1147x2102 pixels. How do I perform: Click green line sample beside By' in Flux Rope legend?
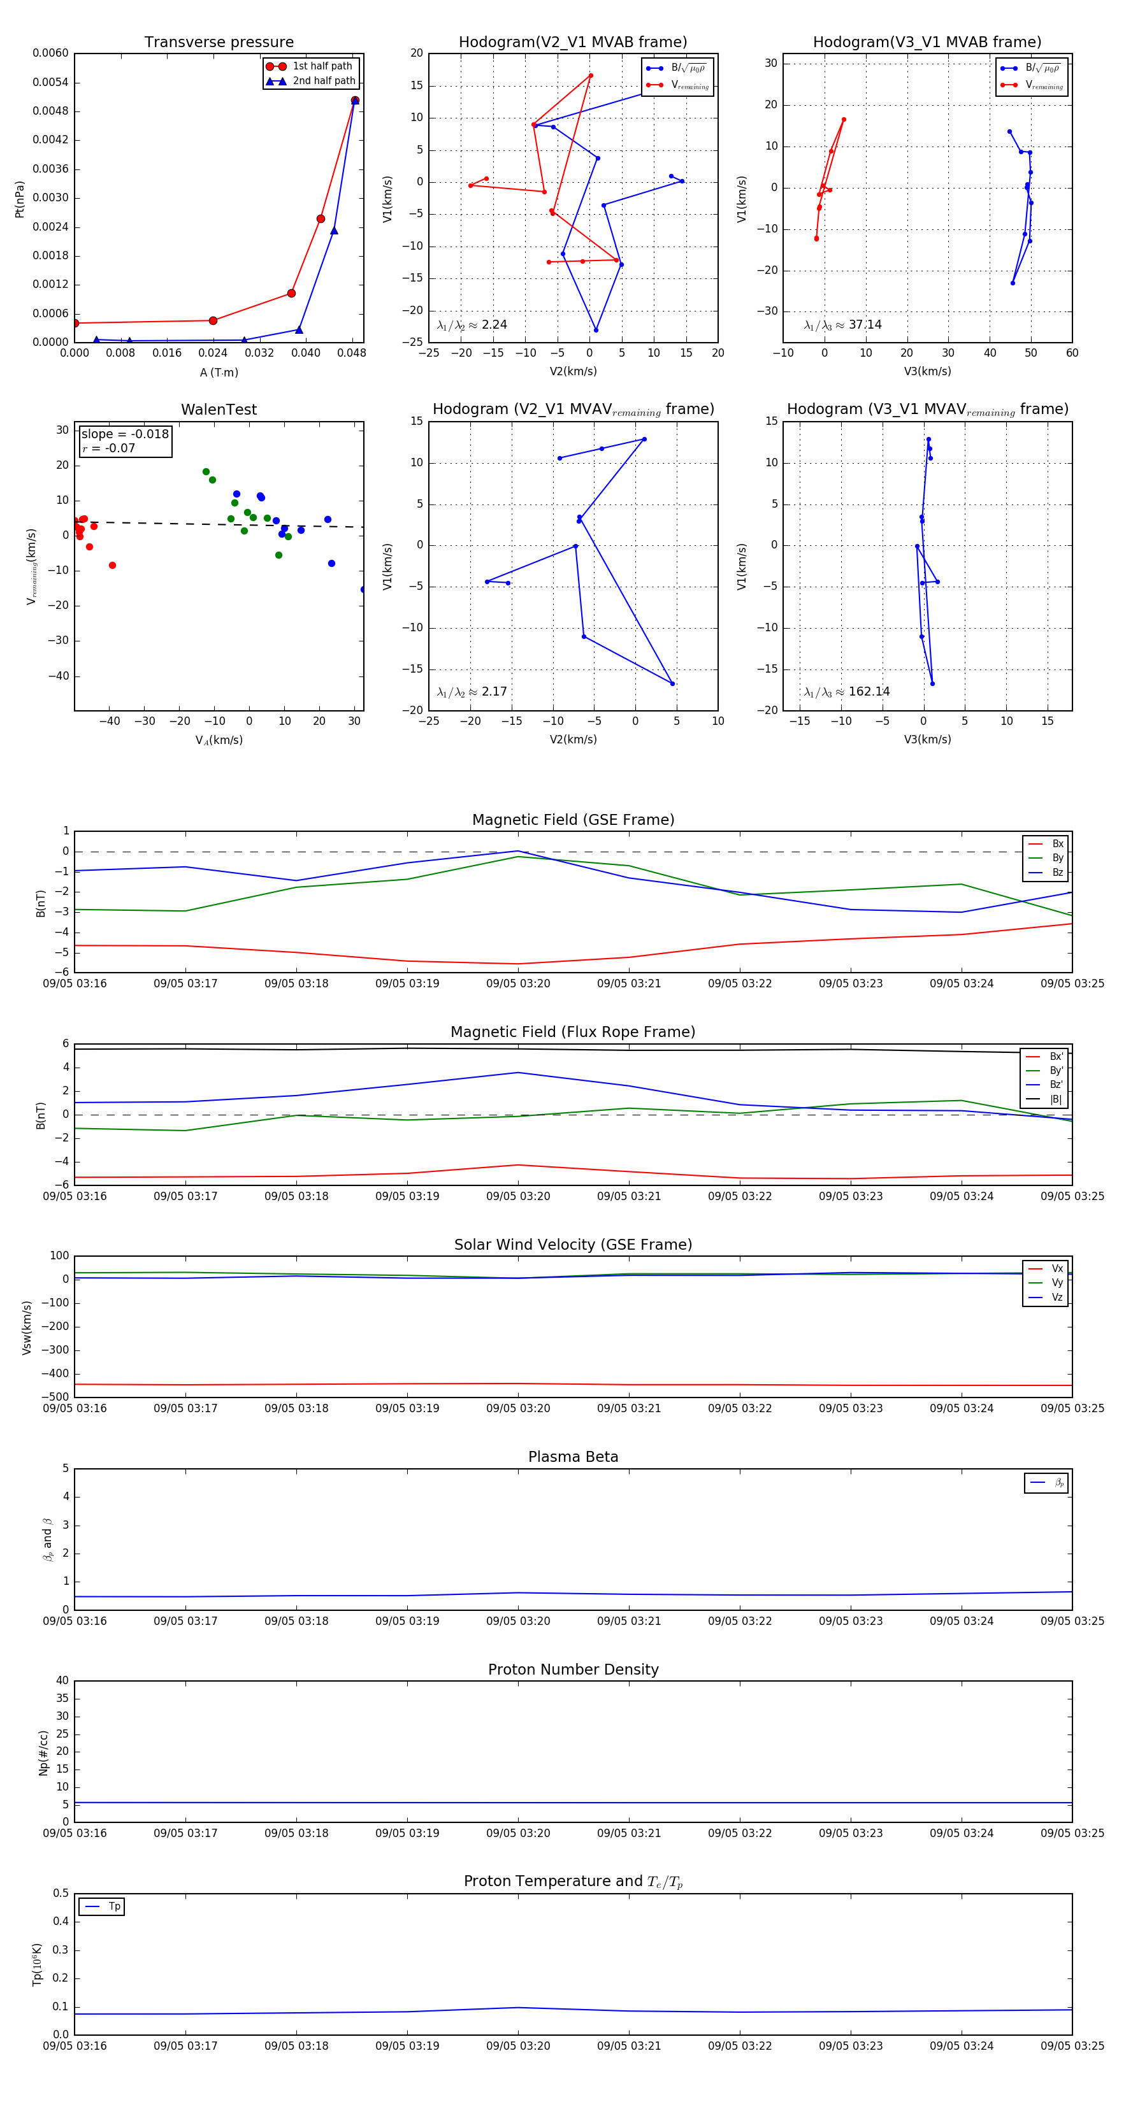pos(1034,1071)
